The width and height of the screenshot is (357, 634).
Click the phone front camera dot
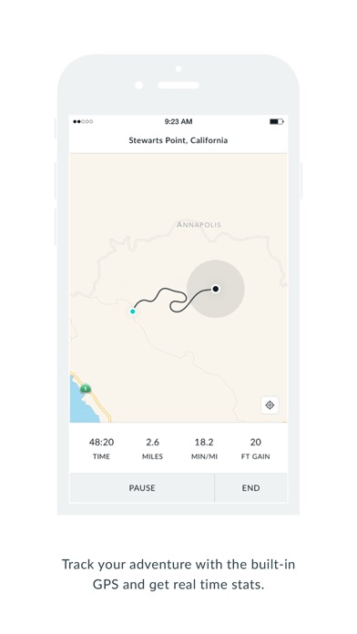pyautogui.click(x=178, y=68)
